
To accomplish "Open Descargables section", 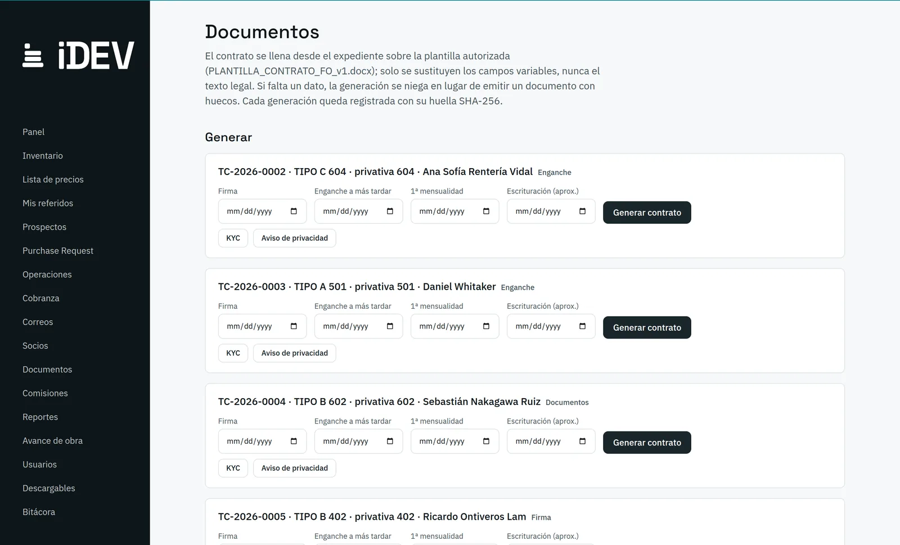I will click(x=49, y=488).
